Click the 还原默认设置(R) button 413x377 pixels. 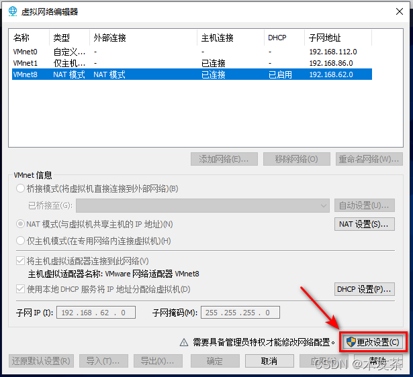(41, 361)
